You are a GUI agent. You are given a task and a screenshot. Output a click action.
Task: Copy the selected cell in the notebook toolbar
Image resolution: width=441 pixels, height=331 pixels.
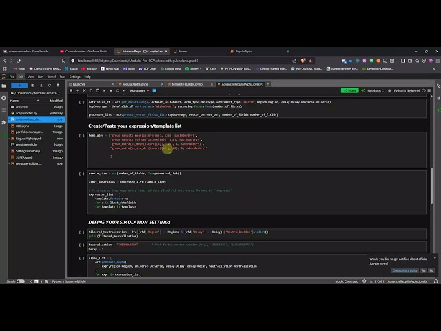click(91, 90)
